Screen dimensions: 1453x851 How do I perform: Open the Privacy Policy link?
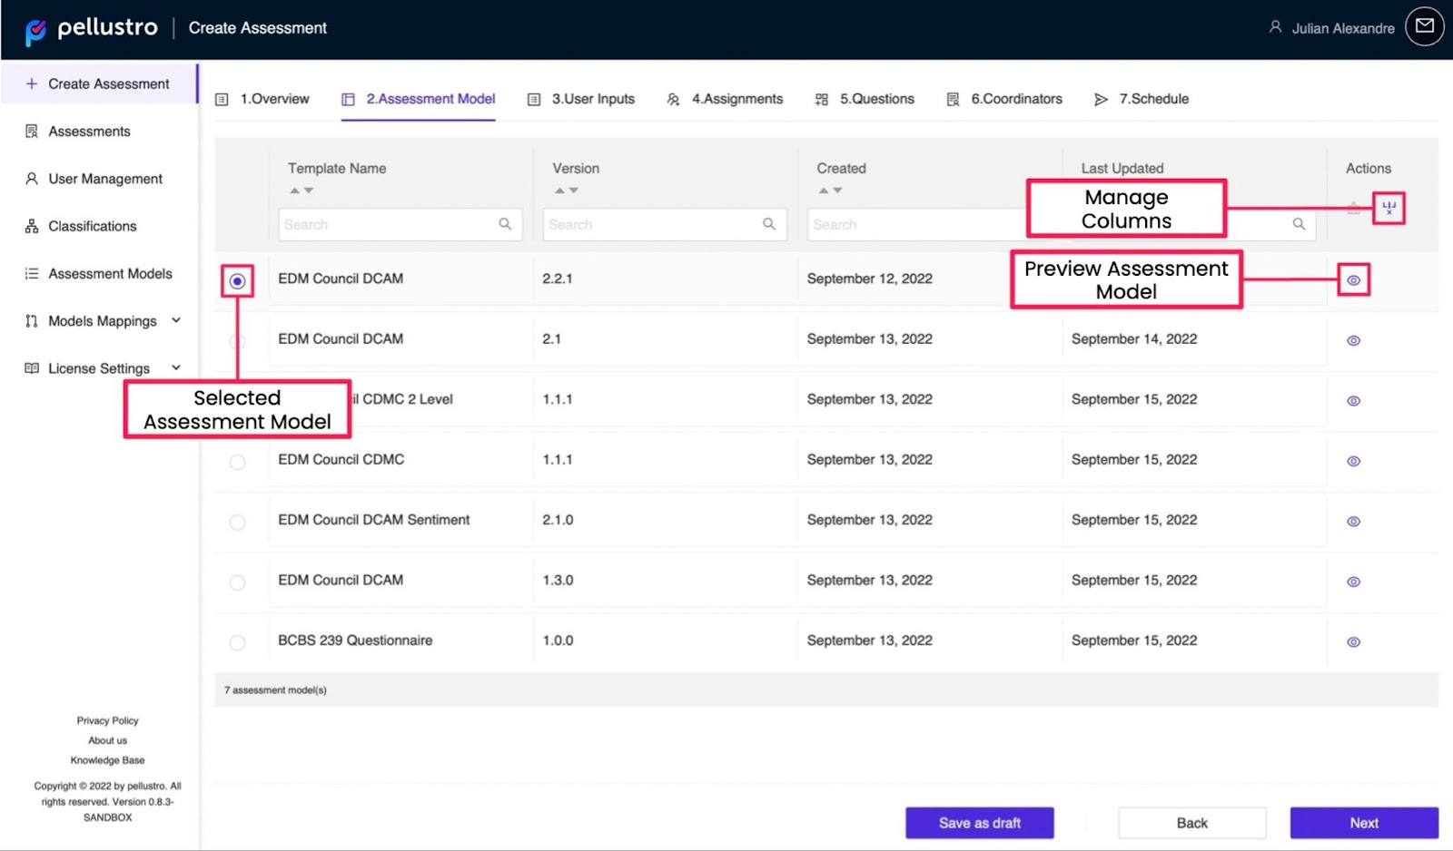[x=107, y=720]
